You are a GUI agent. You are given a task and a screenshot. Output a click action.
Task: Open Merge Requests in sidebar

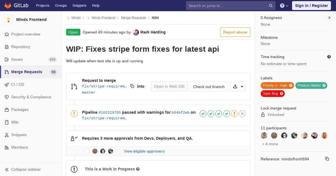[x=31, y=72]
